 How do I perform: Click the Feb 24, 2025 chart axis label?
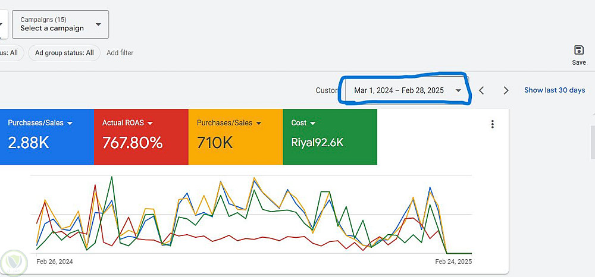point(453,262)
